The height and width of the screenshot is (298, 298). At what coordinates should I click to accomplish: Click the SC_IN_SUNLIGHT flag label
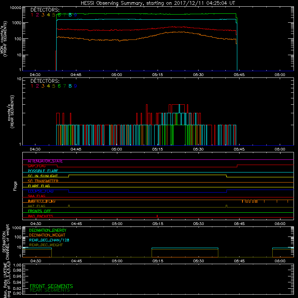pyautogui.click(x=43, y=176)
